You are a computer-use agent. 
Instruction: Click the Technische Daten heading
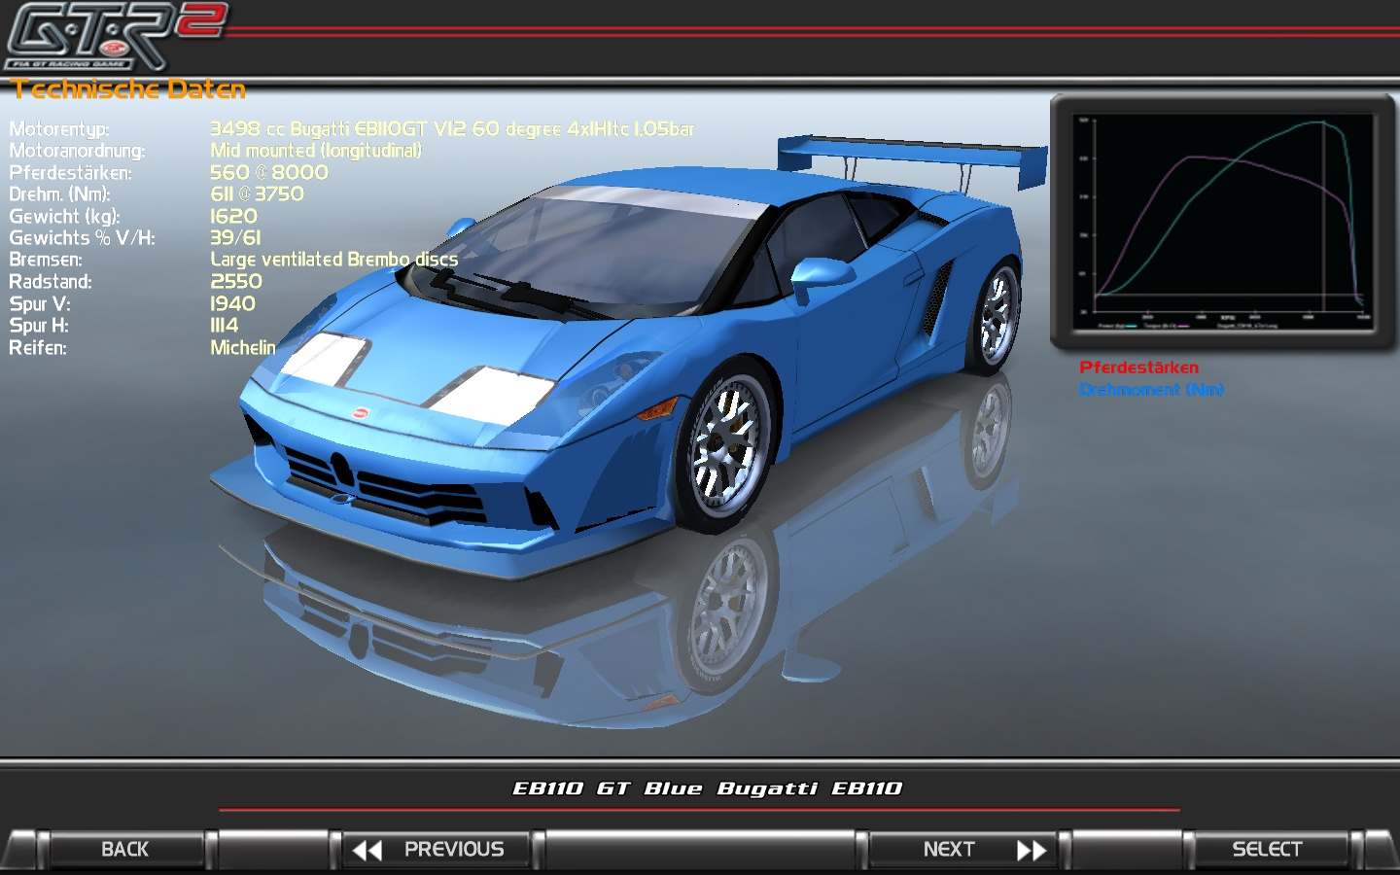[128, 89]
